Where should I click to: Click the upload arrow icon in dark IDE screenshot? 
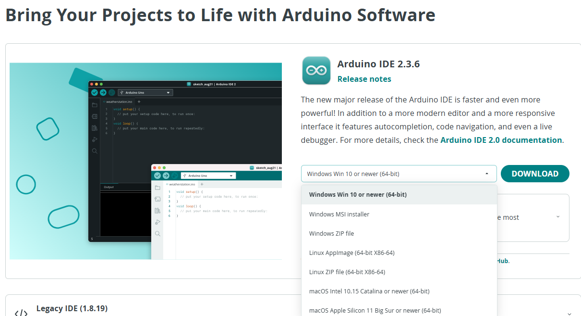tap(103, 92)
